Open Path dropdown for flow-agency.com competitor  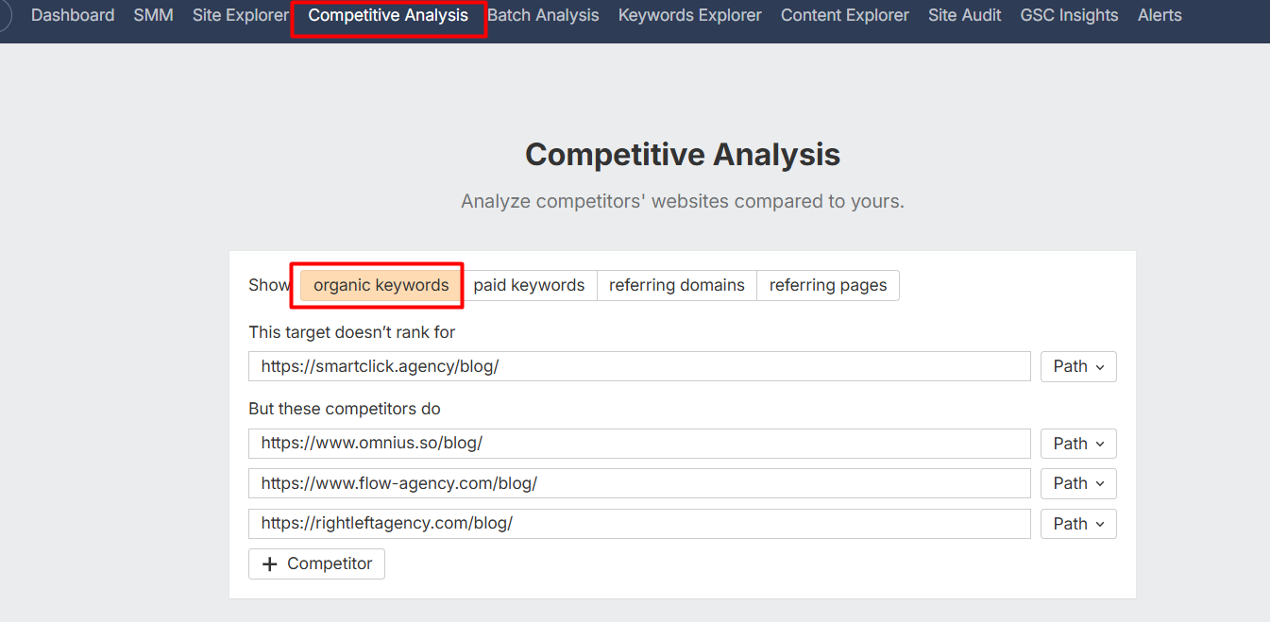coord(1078,483)
